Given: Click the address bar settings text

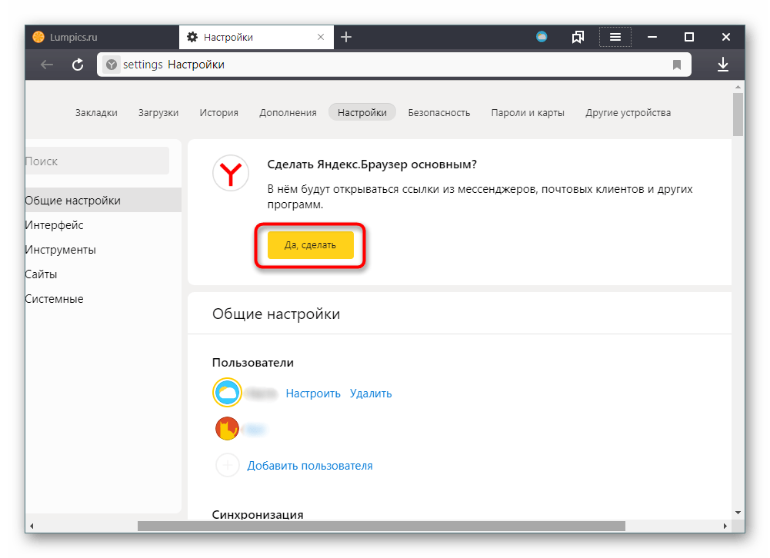Looking at the screenshot, I should pos(142,65).
